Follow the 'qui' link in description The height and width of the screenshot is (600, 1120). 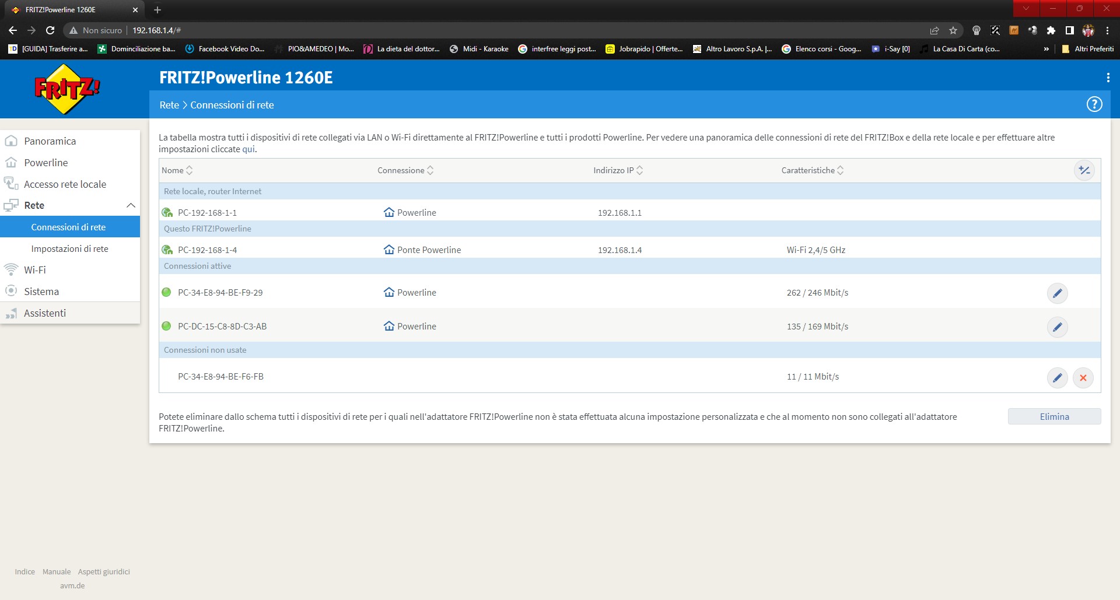tap(249, 149)
